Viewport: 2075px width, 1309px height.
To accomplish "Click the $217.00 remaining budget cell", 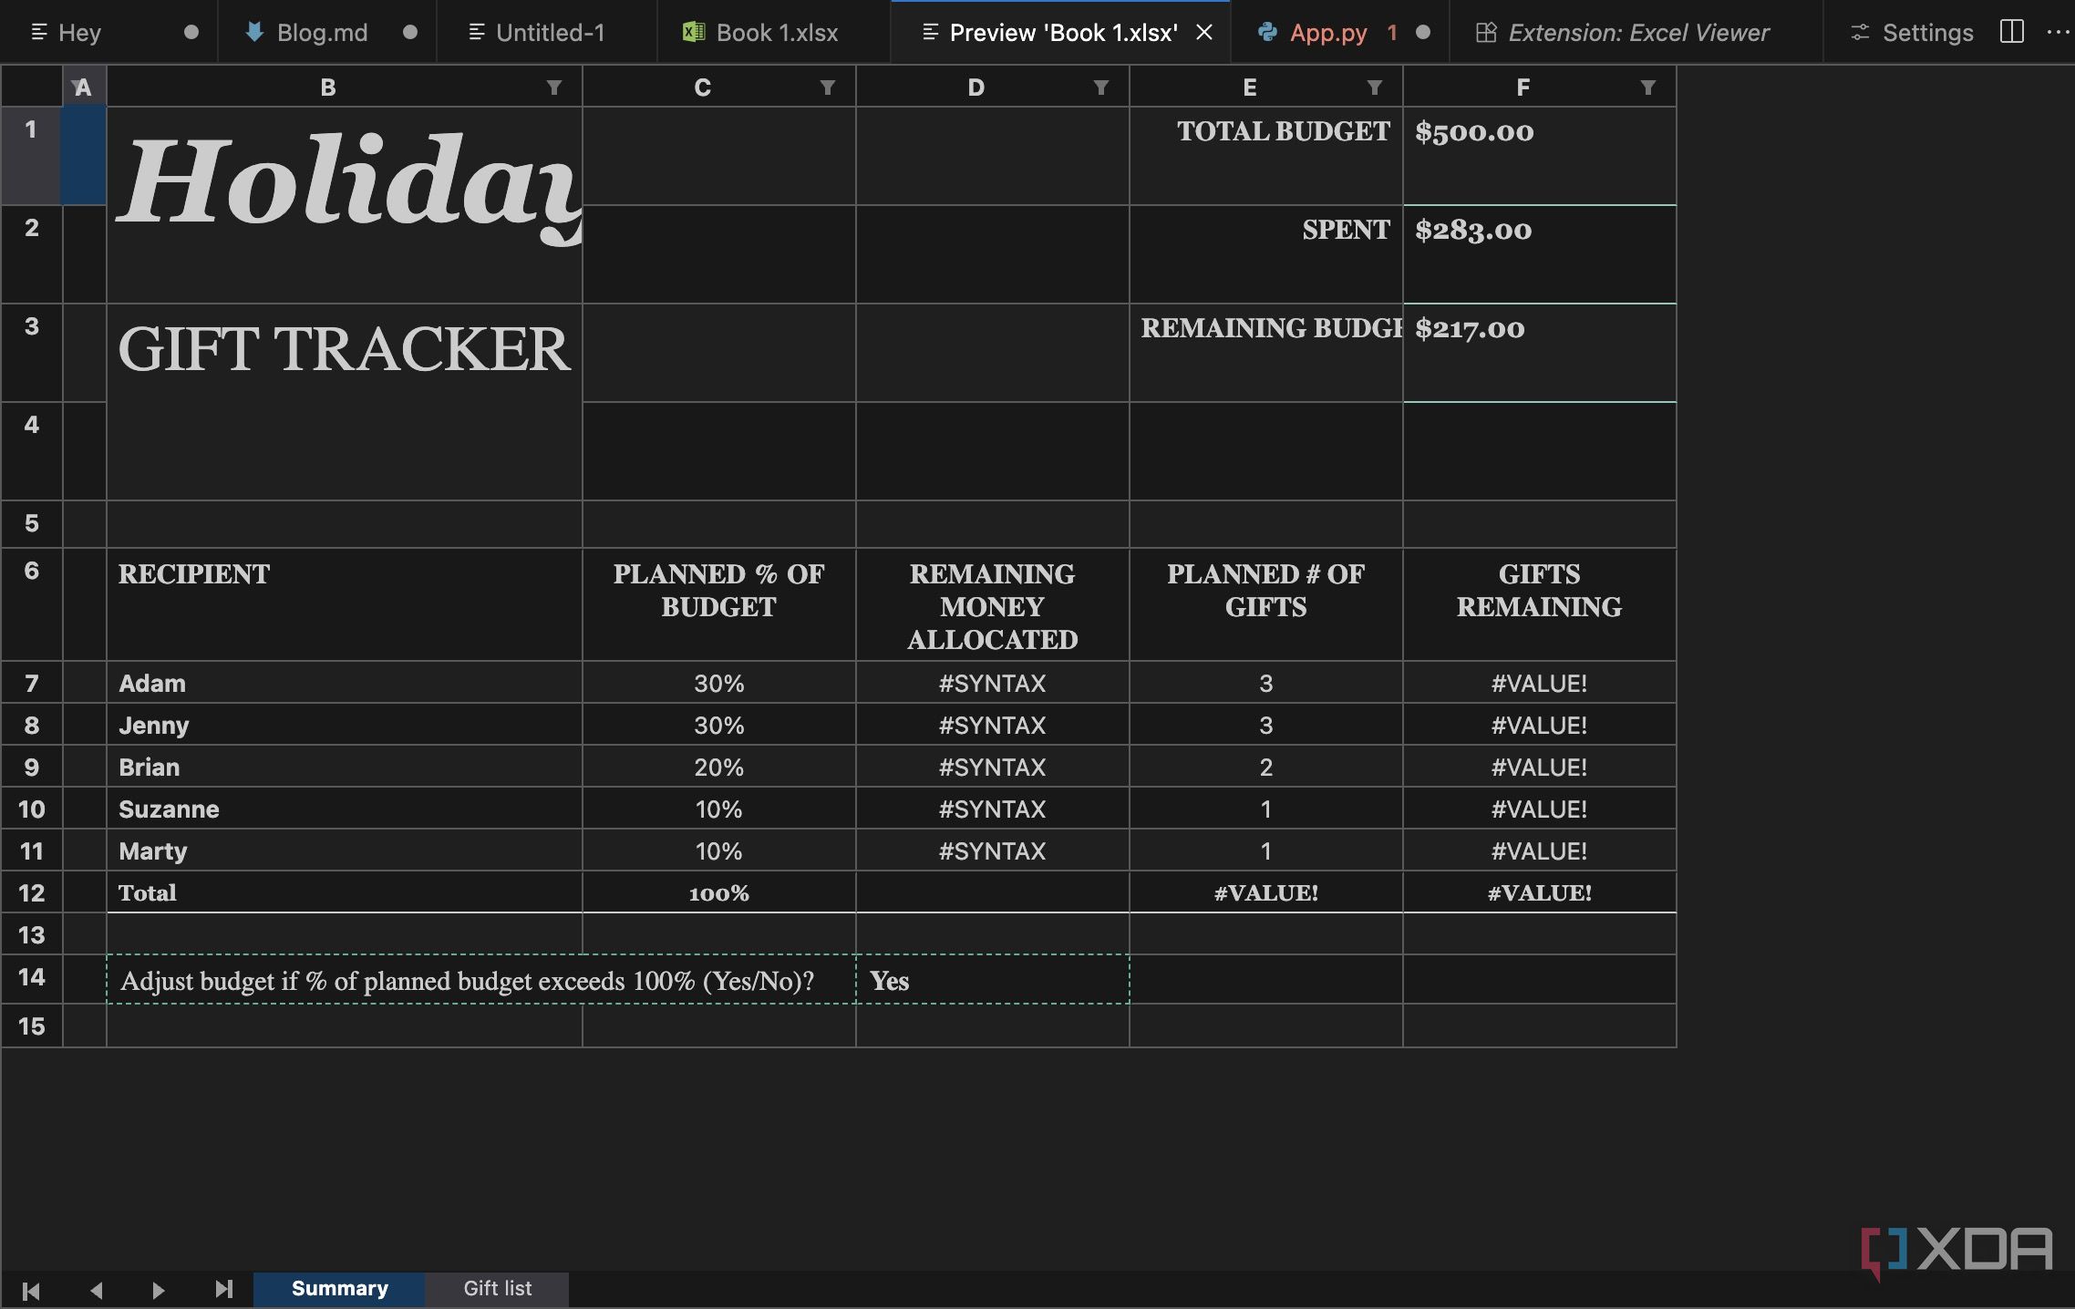I will click(1539, 353).
